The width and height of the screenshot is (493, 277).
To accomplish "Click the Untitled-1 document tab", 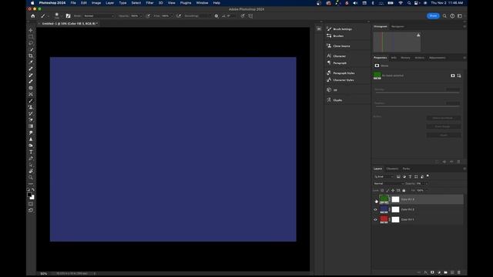I will pyautogui.click(x=69, y=24).
